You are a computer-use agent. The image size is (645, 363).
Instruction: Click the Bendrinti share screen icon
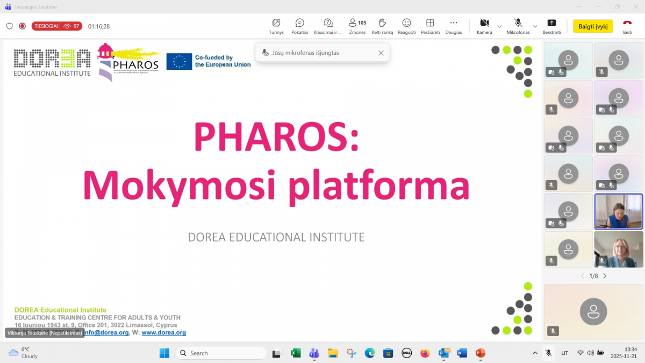point(551,26)
